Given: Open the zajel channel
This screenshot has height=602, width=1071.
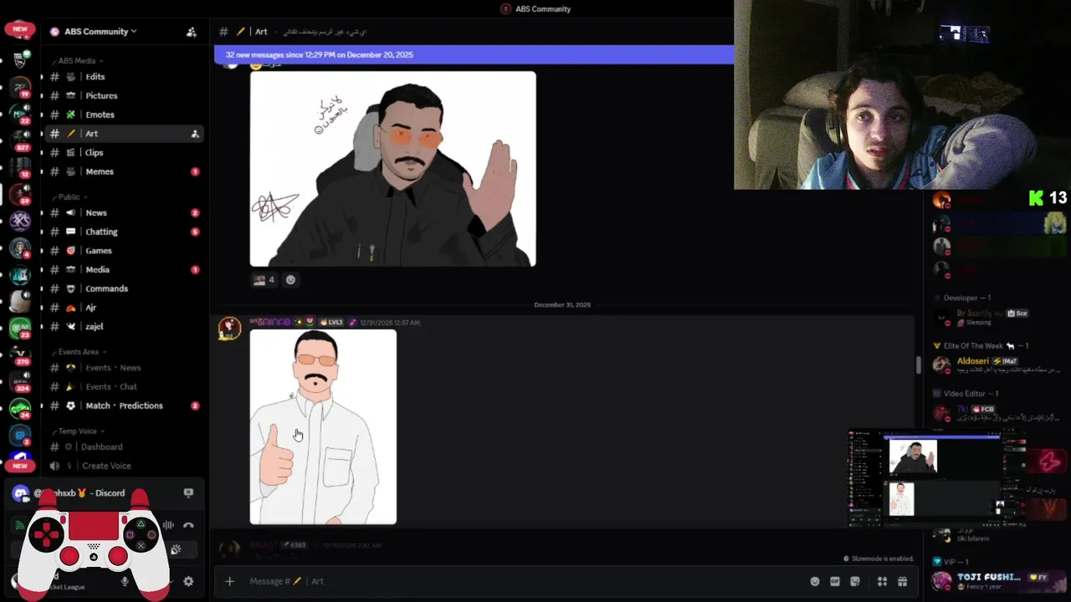Looking at the screenshot, I should [x=124, y=327].
